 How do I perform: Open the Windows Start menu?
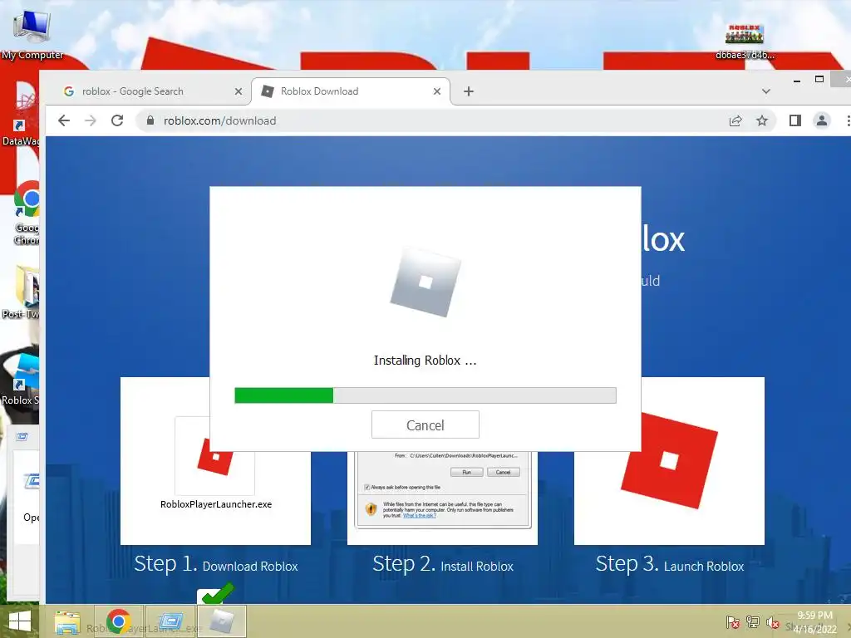click(x=20, y=621)
